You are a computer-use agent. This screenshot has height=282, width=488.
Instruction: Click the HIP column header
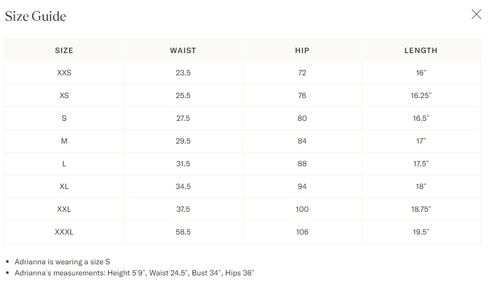tap(302, 51)
